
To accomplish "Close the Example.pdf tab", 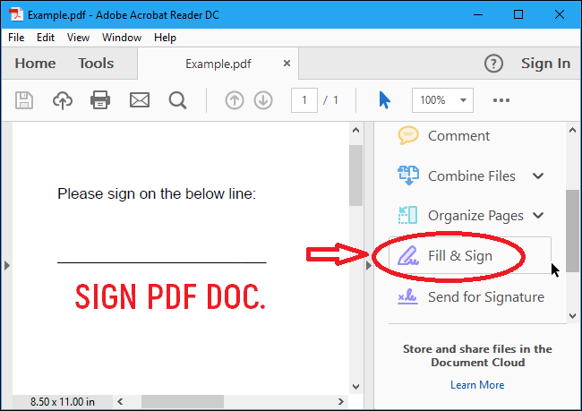I will (x=287, y=64).
